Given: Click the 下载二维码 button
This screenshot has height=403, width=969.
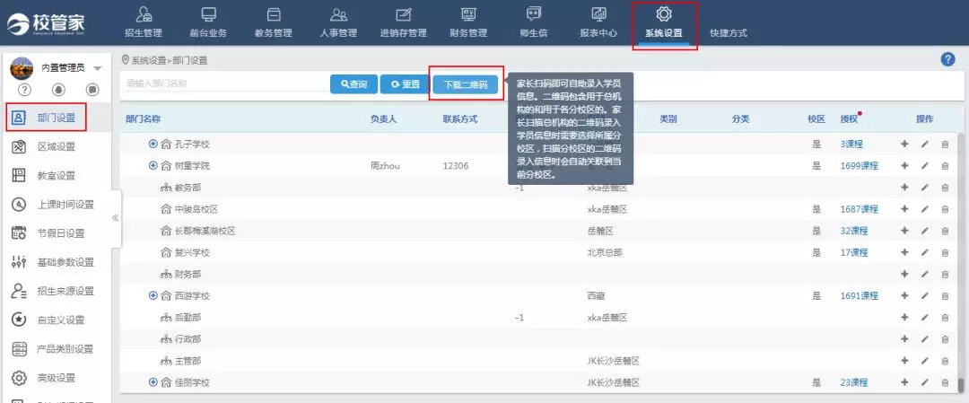Looking at the screenshot, I should click(x=465, y=84).
